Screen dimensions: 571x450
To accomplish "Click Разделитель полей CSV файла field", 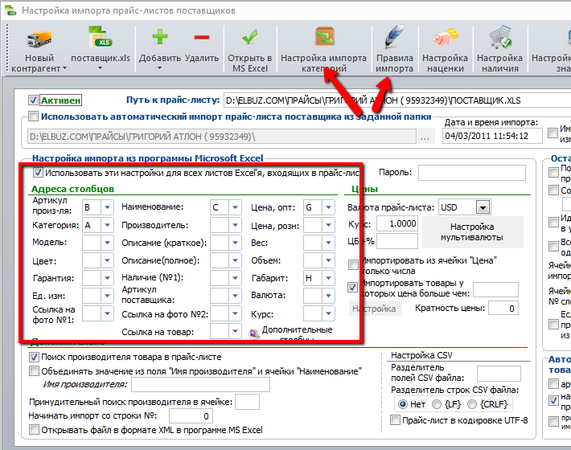I will [x=499, y=374].
